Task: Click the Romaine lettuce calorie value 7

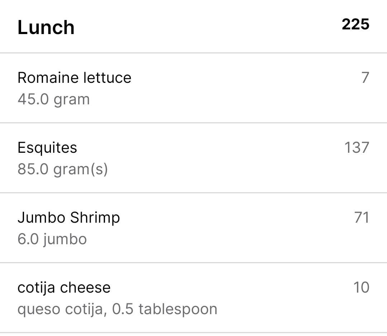Action: click(365, 77)
